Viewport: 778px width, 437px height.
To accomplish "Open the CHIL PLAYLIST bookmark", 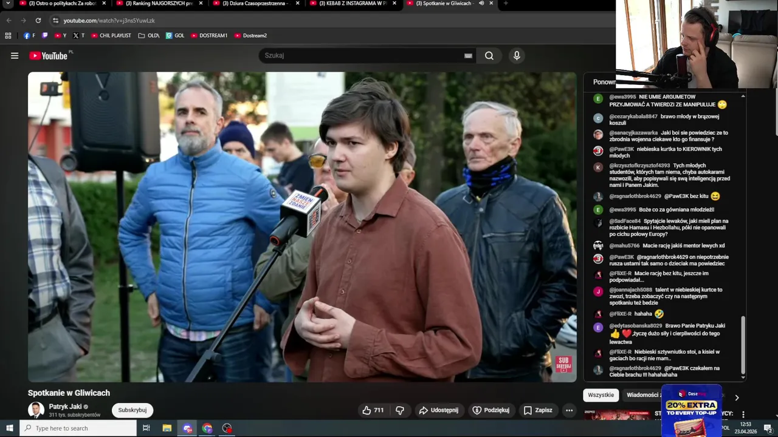I will pos(111,36).
